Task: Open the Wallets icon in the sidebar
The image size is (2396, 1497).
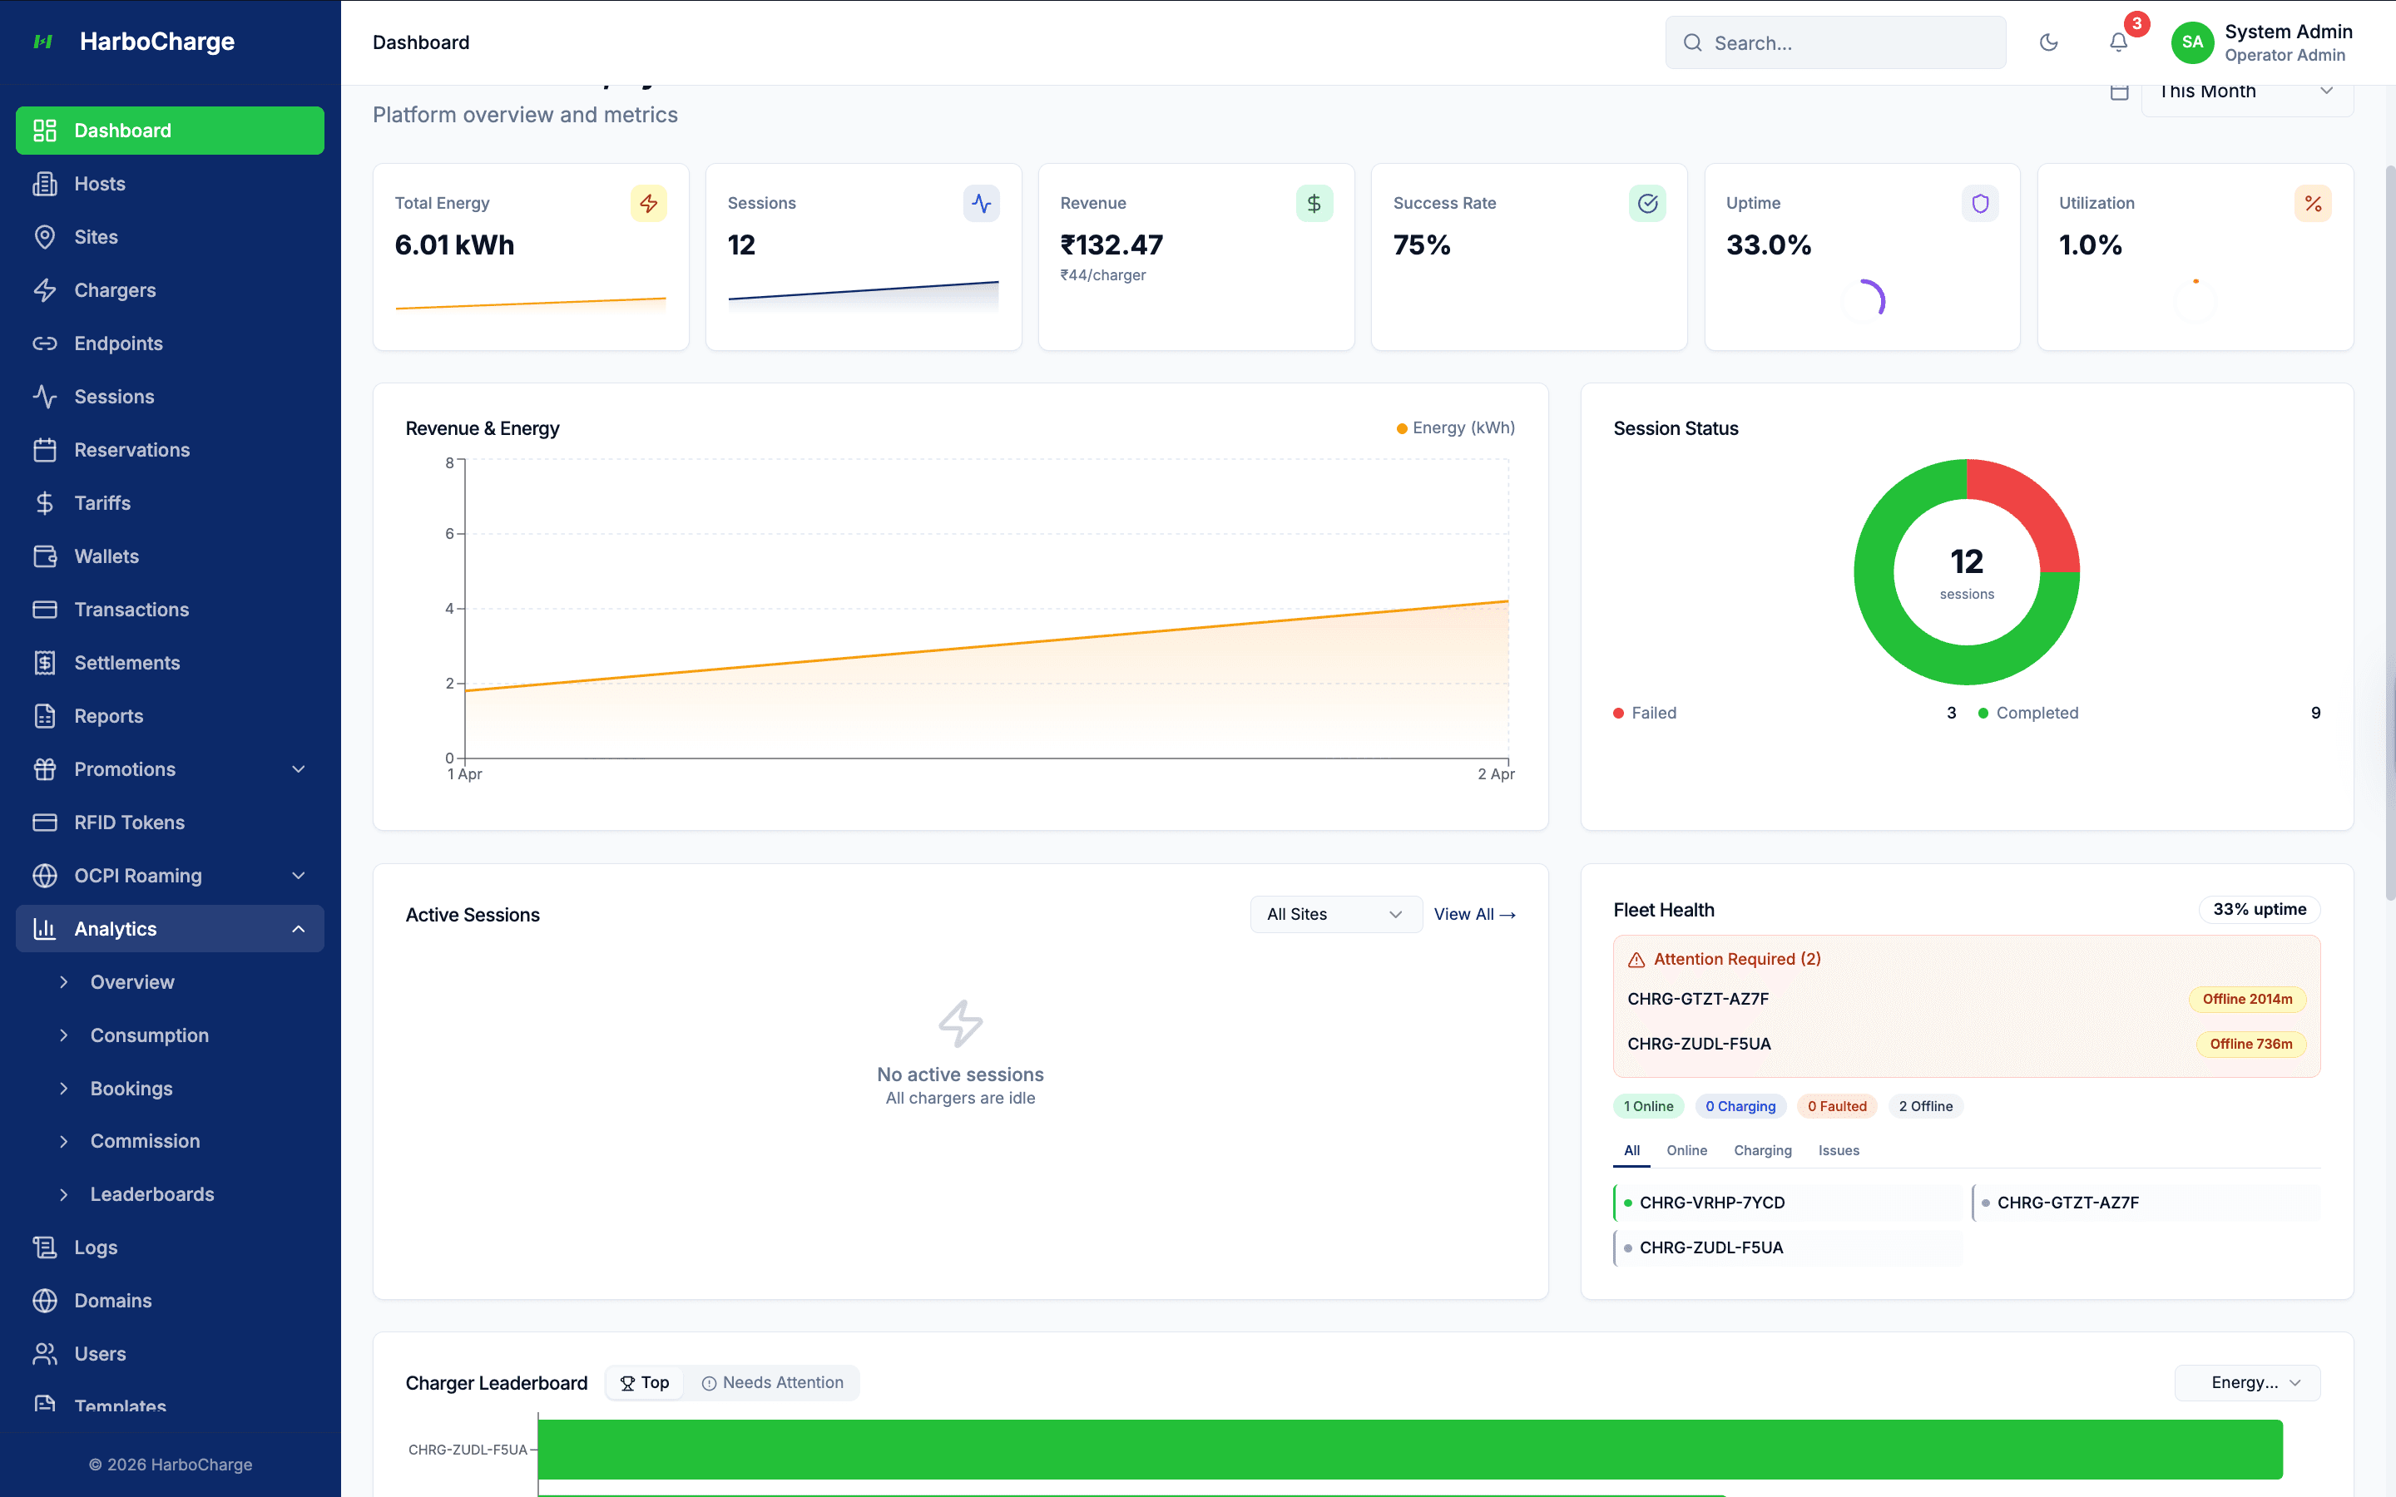Action: [47, 556]
